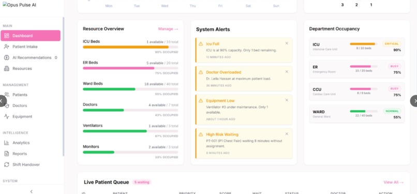
Task: Click the BUSY badge on ER card
Action: (x=394, y=66)
